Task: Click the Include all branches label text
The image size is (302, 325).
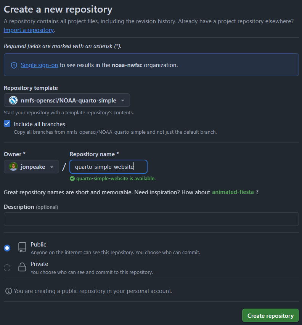Action: 39,124
